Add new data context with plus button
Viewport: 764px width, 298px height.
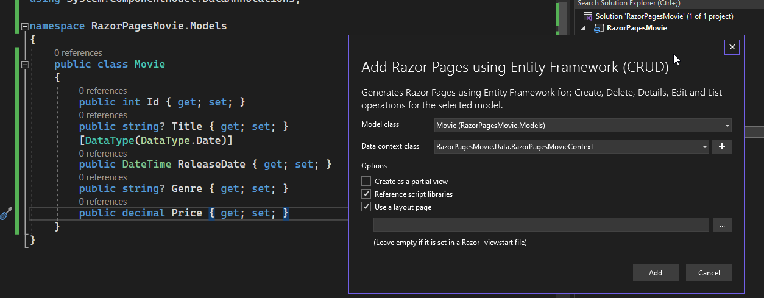point(721,147)
